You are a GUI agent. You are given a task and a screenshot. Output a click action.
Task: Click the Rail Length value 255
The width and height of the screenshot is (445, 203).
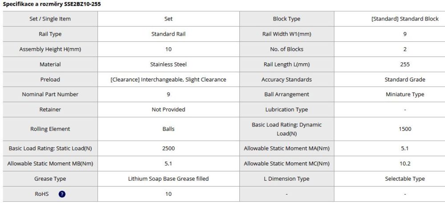tap(405, 65)
